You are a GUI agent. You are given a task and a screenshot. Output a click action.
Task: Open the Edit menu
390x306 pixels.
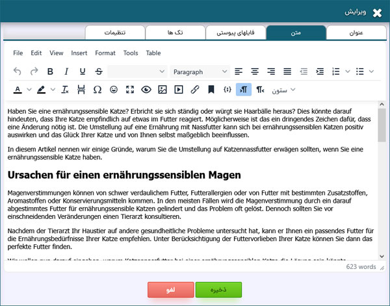[x=36, y=53]
